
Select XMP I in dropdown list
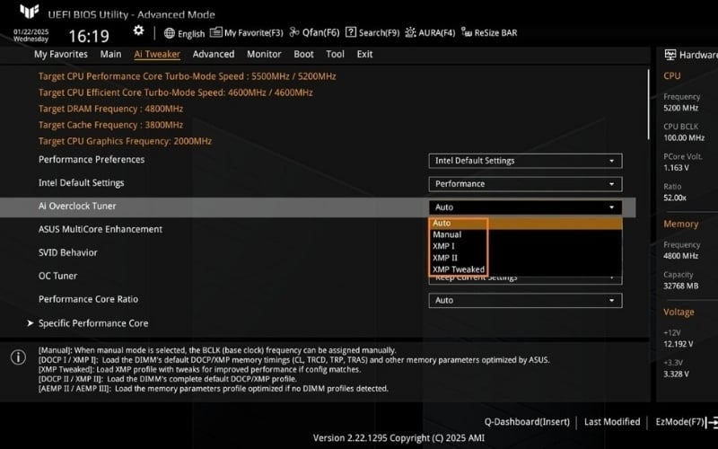[443, 246]
